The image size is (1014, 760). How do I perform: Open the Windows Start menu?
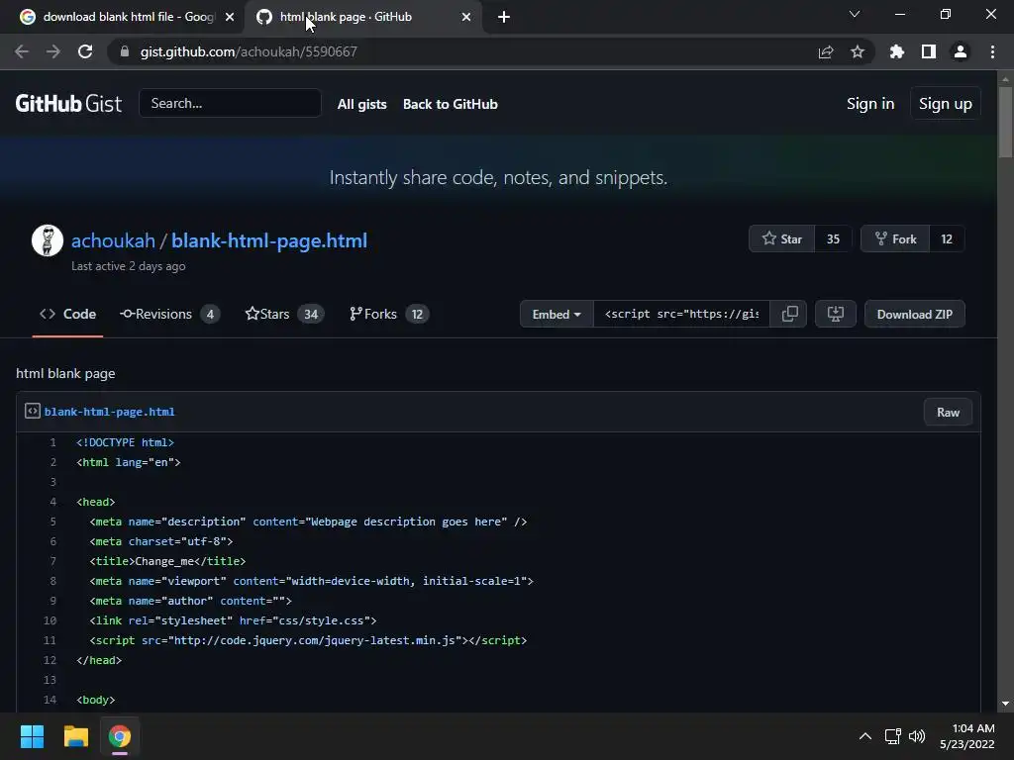coord(32,736)
